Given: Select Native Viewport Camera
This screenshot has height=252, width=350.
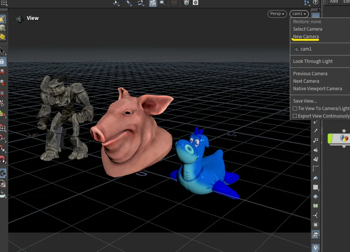Looking at the screenshot, I should 317,88.
